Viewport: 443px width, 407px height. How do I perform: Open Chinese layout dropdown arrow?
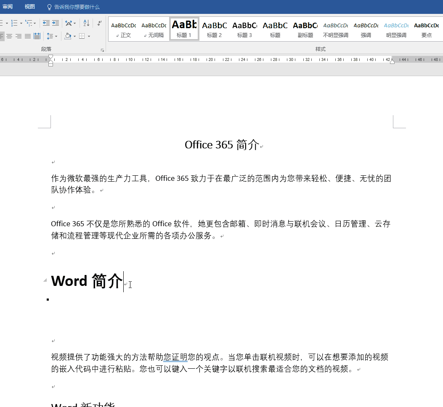74,23
